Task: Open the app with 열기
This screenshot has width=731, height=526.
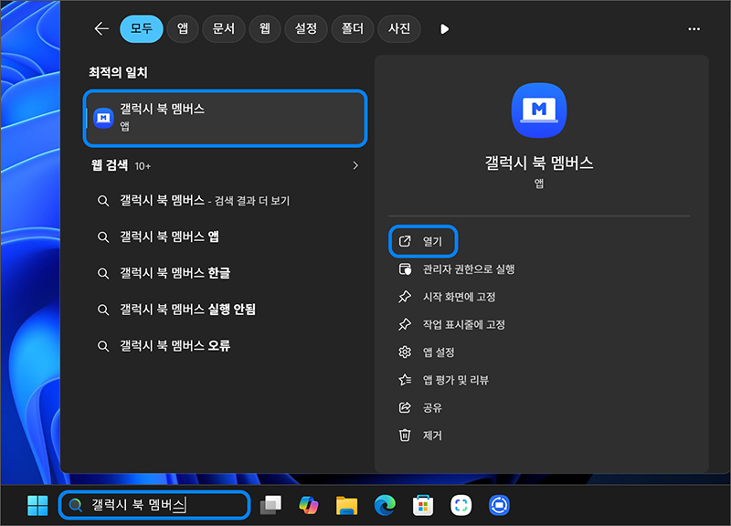Action: pos(423,241)
